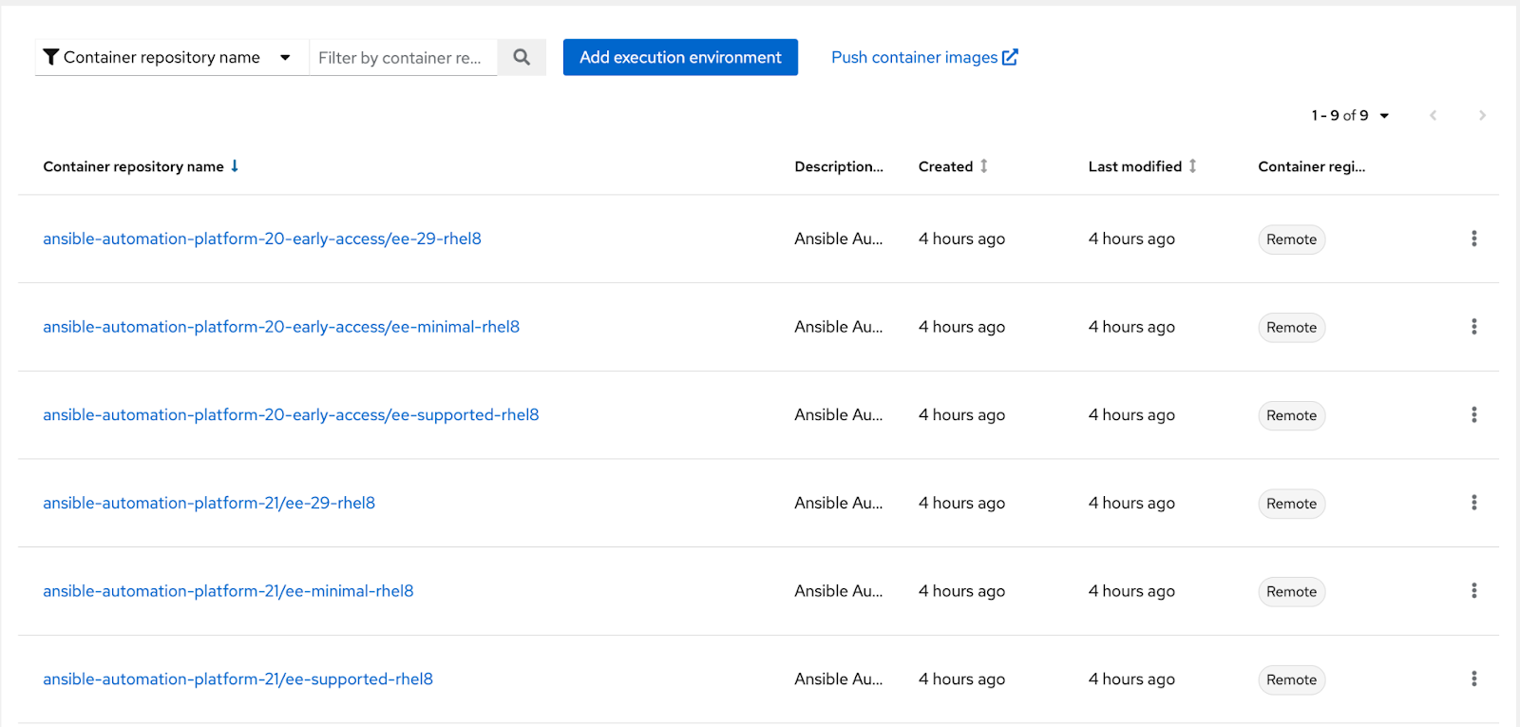The width and height of the screenshot is (1520, 727).
Task: Go to next page of results
Action: point(1482,115)
